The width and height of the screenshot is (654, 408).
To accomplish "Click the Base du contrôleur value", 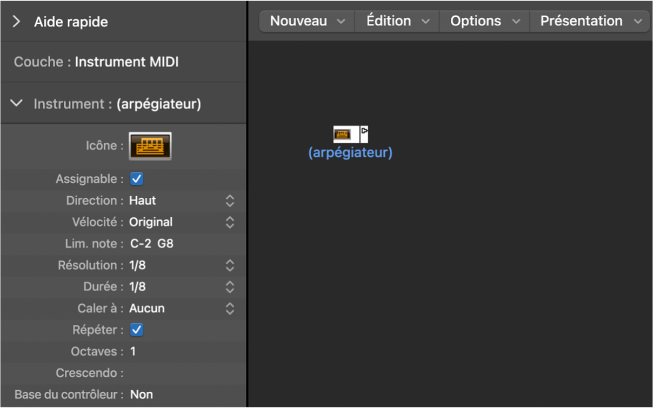I will [142, 395].
